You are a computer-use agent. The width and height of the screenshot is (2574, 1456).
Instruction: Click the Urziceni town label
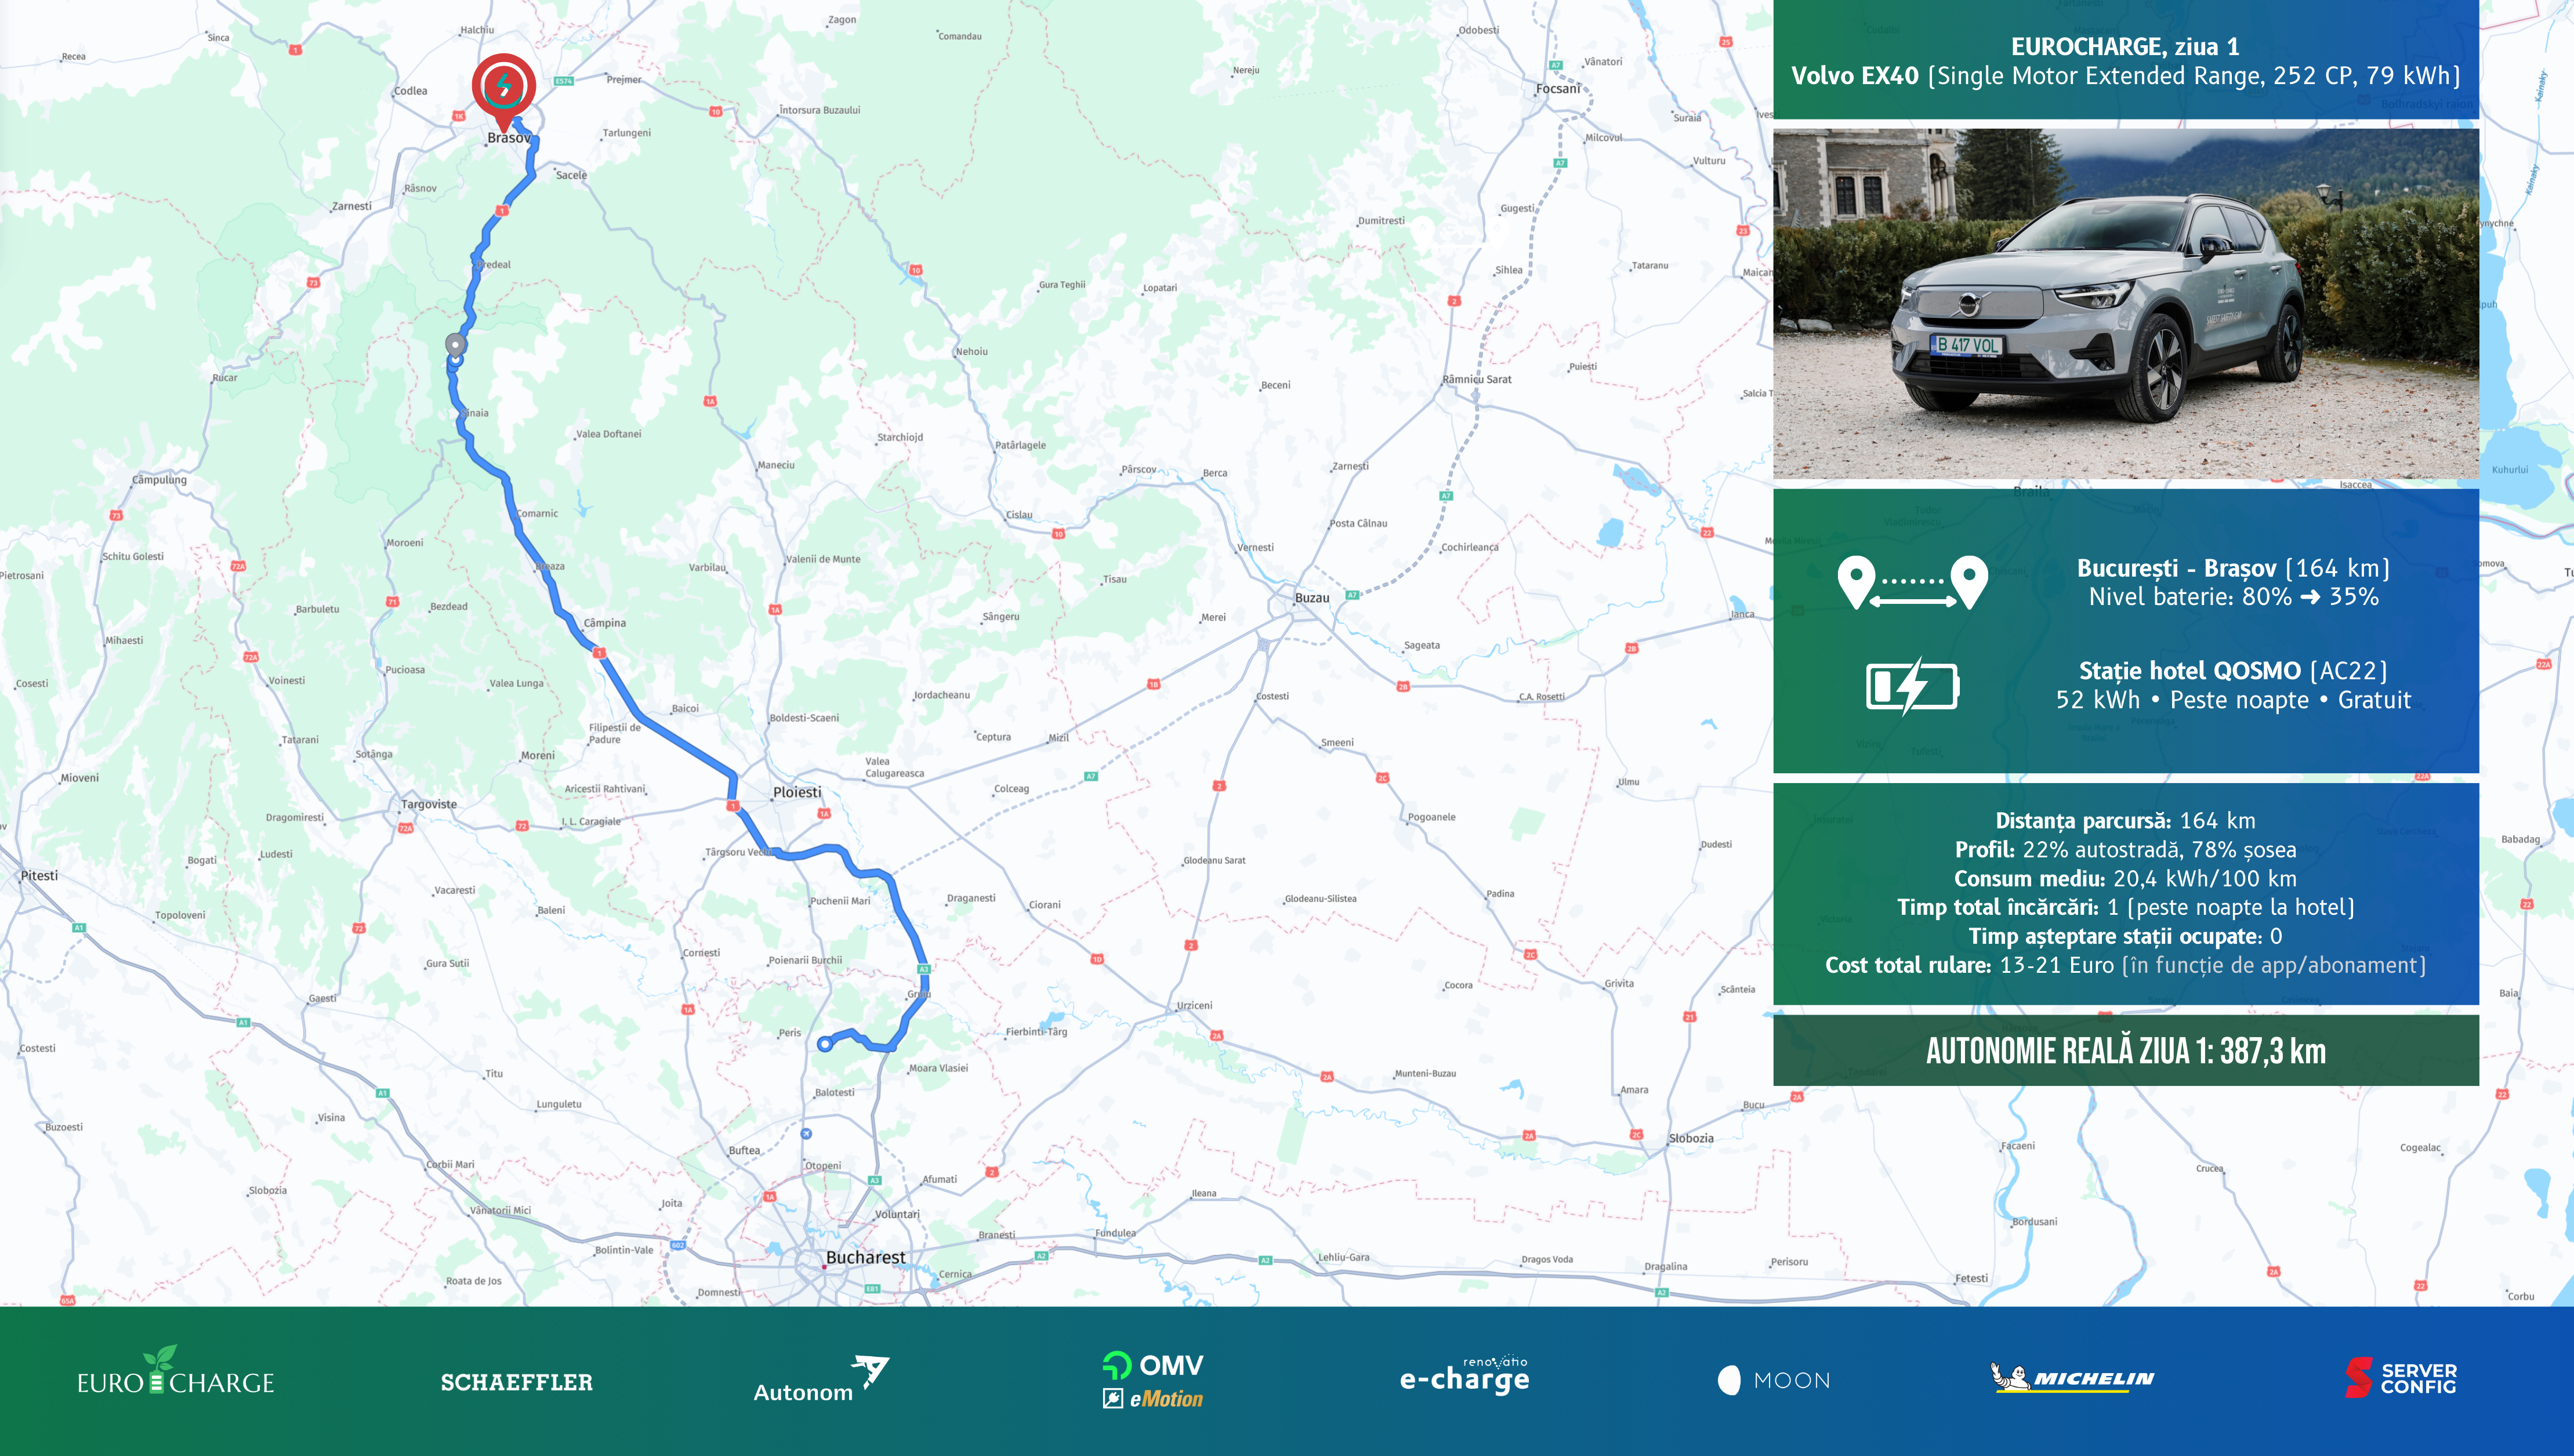coord(1195,1006)
